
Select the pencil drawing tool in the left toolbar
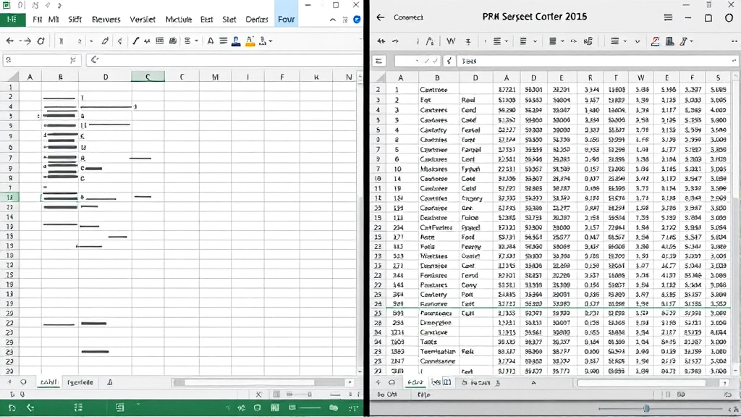[105, 41]
